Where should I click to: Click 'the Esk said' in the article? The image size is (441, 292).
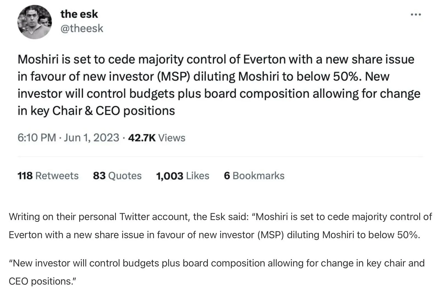221,217
